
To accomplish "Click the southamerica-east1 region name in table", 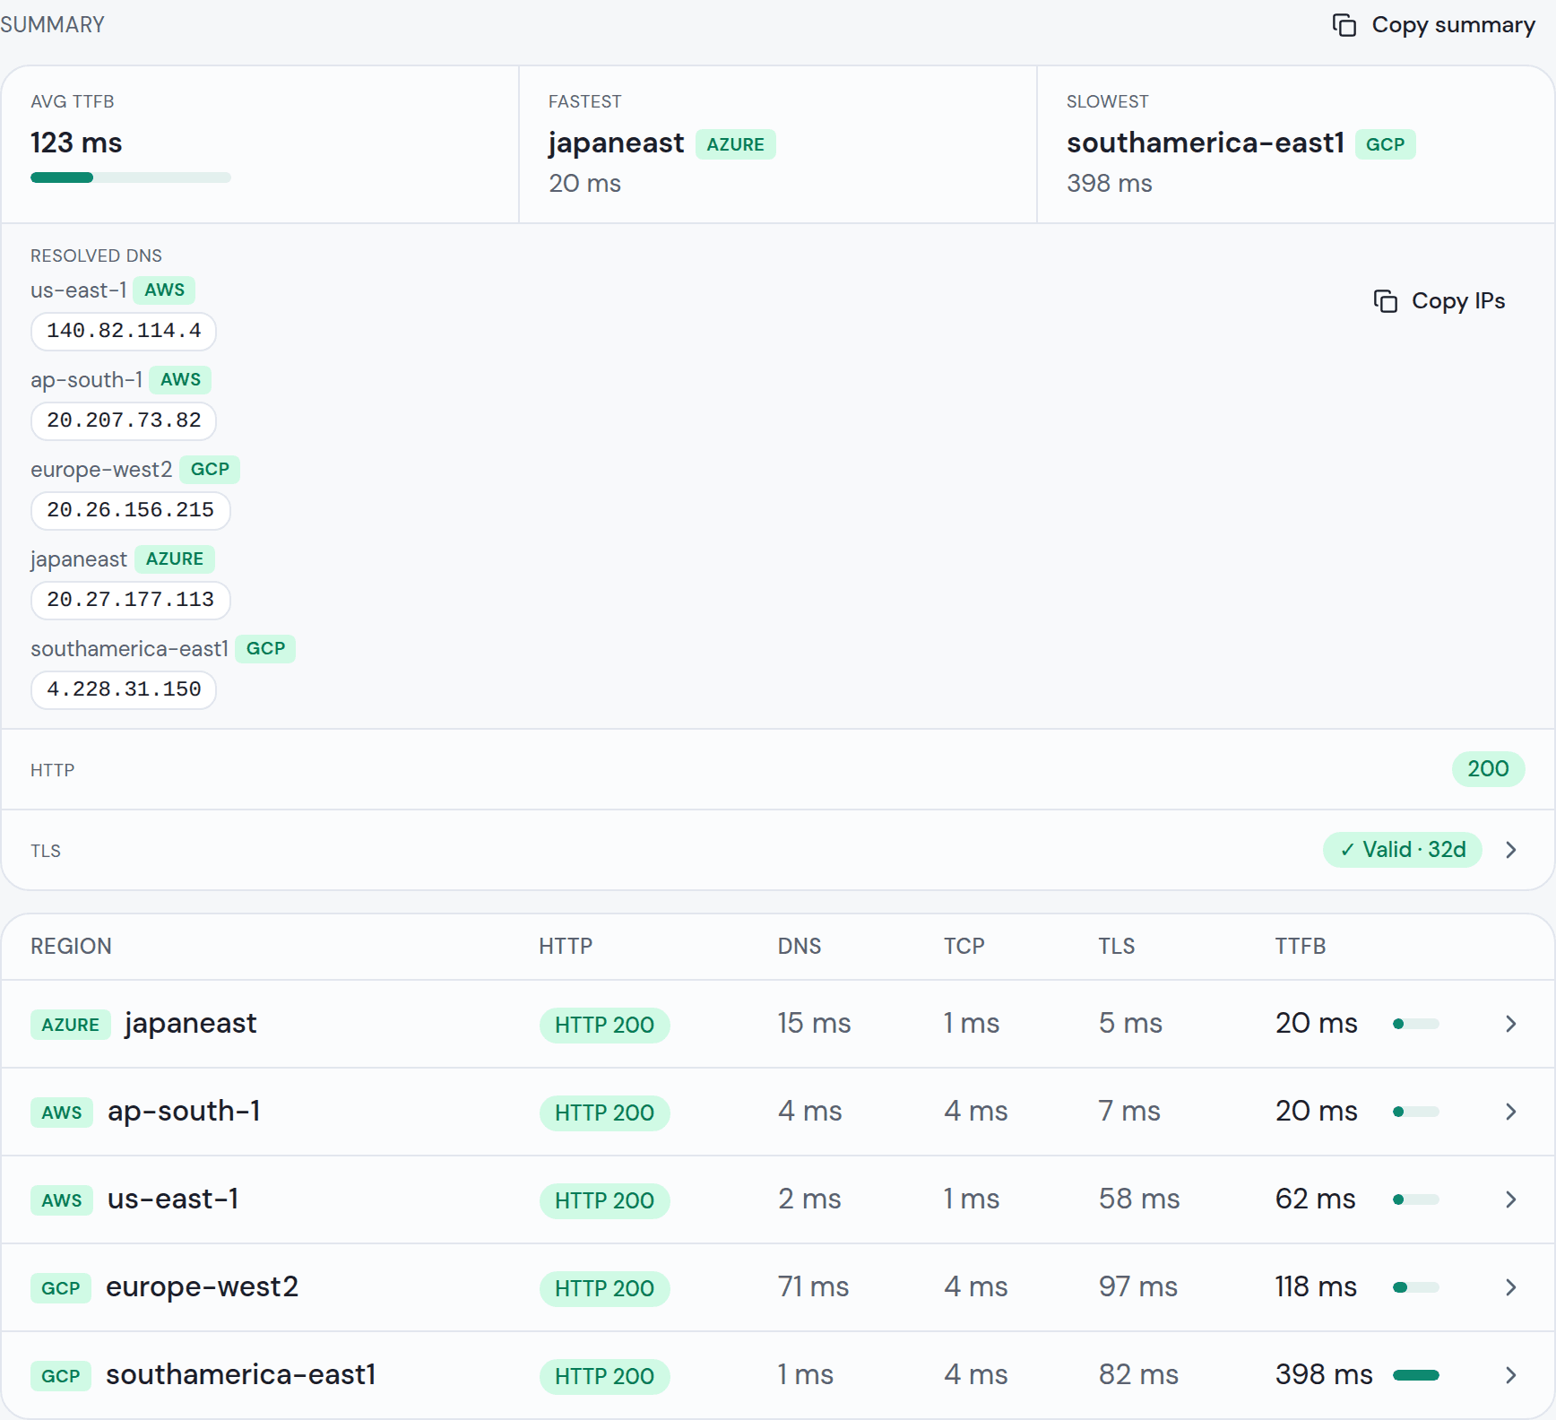I will tap(241, 1375).
